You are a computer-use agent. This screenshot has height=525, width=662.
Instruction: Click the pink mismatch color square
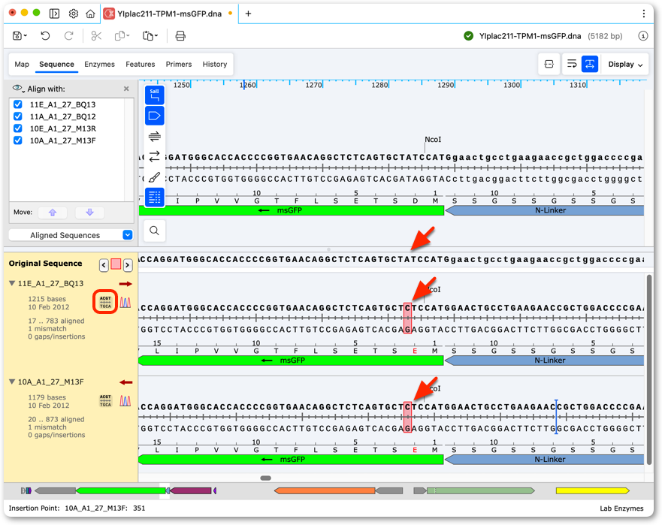click(x=116, y=264)
